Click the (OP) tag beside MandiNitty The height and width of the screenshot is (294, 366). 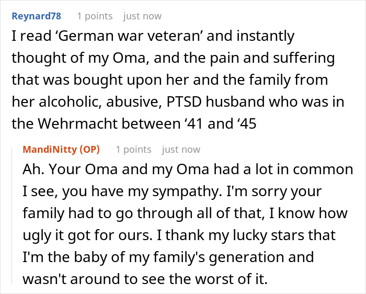[88, 150]
